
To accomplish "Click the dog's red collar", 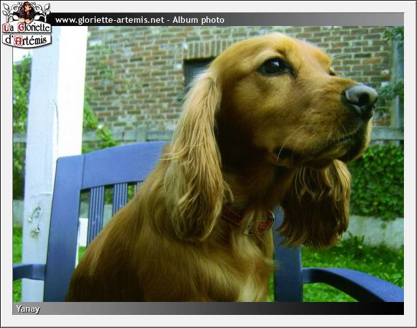I will pos(231,216).
